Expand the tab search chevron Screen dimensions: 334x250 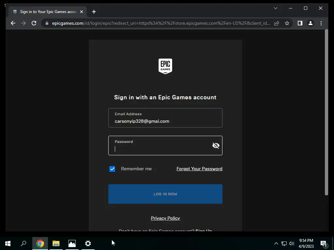(x=275, y=8)
